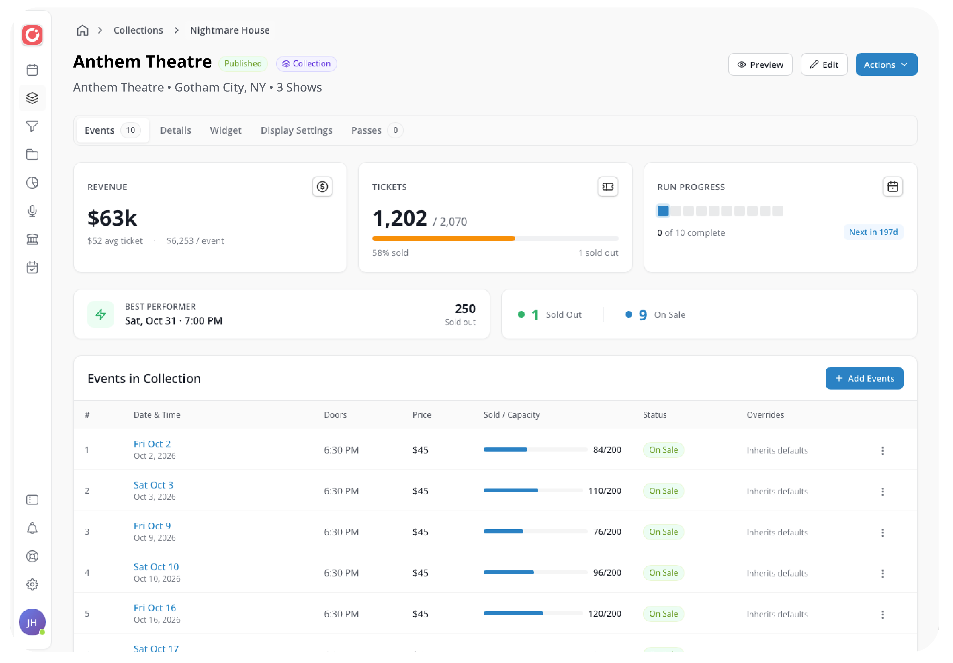Open the pie chart analytics sidebar icon

(x=32, y=183)
